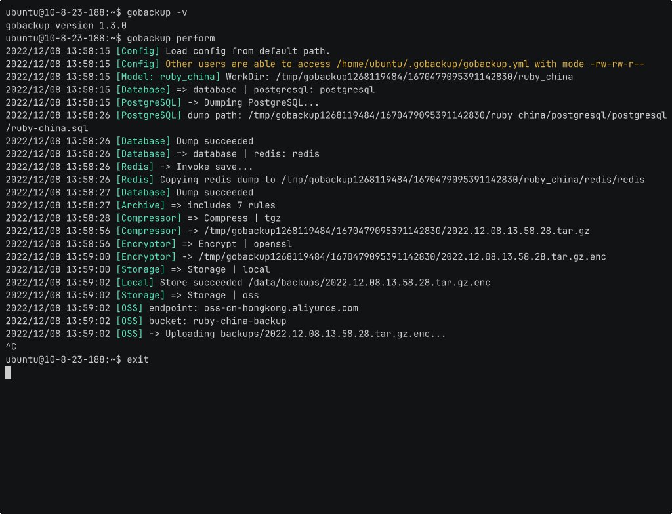Select the exit command text
Screen dimensions: 672x514
coord(138,359)
